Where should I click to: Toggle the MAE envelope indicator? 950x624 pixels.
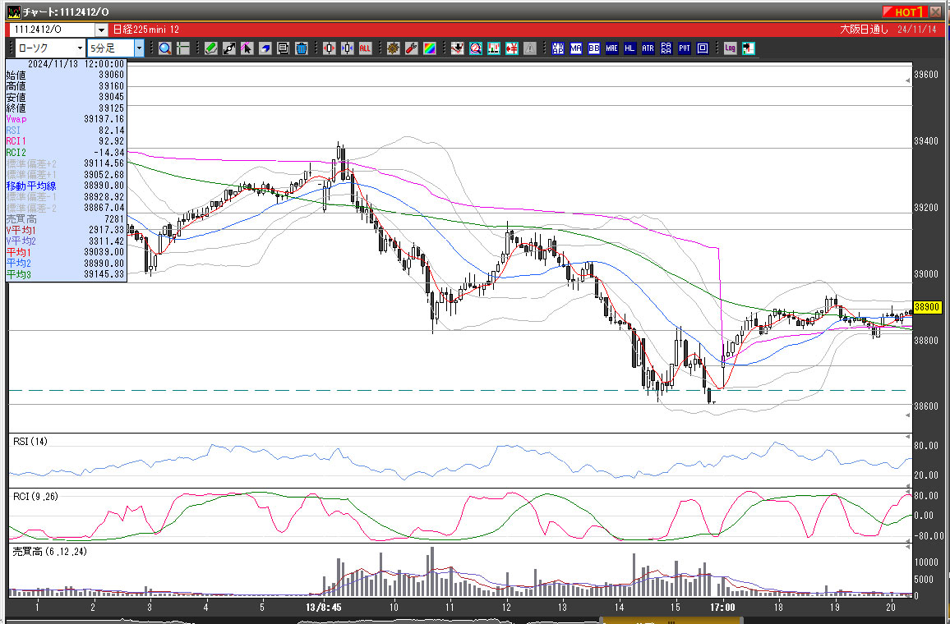[612, 48]
